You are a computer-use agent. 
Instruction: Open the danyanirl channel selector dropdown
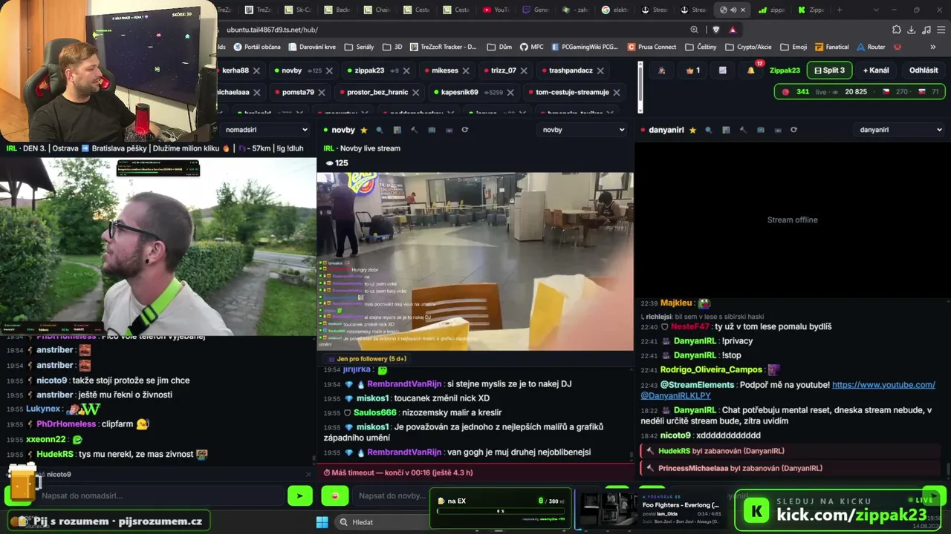(x=899, y=130)
